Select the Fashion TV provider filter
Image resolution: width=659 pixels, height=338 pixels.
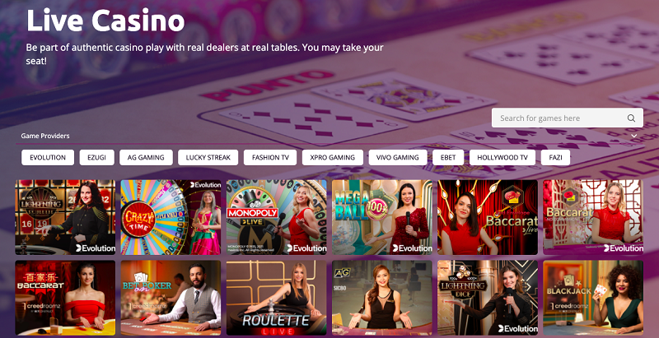(270, 158)
